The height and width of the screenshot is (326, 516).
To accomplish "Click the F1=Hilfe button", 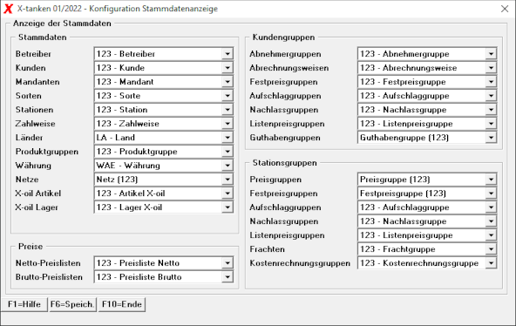I will (24, 304).
